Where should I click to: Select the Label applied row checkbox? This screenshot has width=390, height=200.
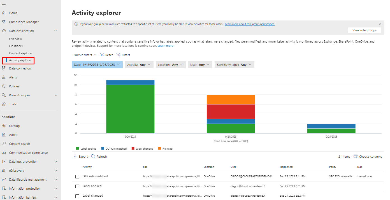[x=77, y=186]
